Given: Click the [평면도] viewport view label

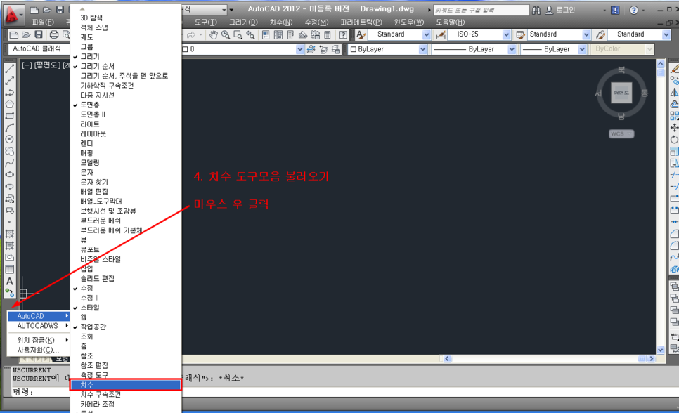Looking at the screenshot, I should click(x=47, y=65).
